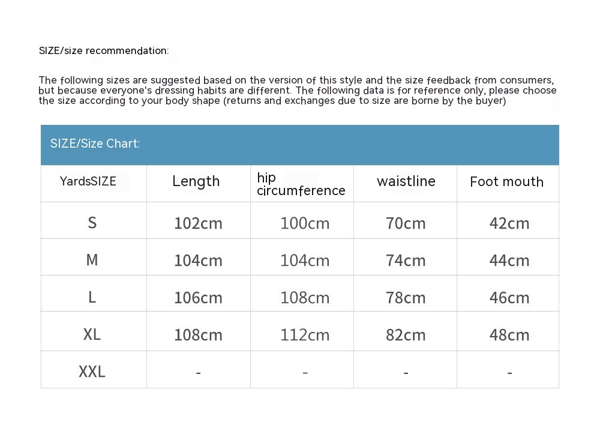Click the size "S" row label
Image resolution: width=600 pixels, height=425 pixels.
tap(92, 223)
